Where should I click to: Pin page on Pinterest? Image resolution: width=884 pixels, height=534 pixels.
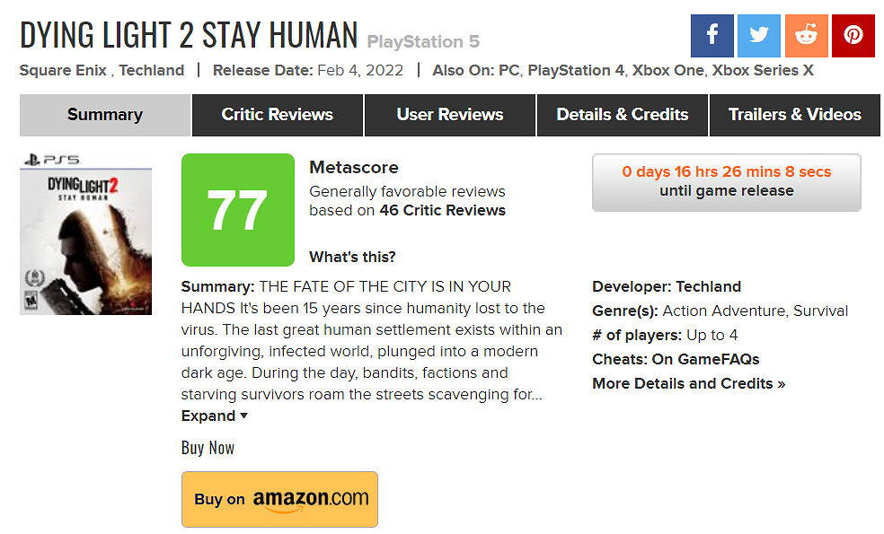click(x=853, y=36)
